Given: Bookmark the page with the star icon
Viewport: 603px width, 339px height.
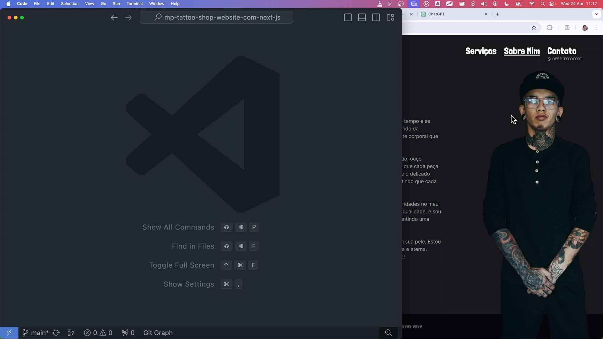Looking at the screenshot, I should click(x=534, y=28).
